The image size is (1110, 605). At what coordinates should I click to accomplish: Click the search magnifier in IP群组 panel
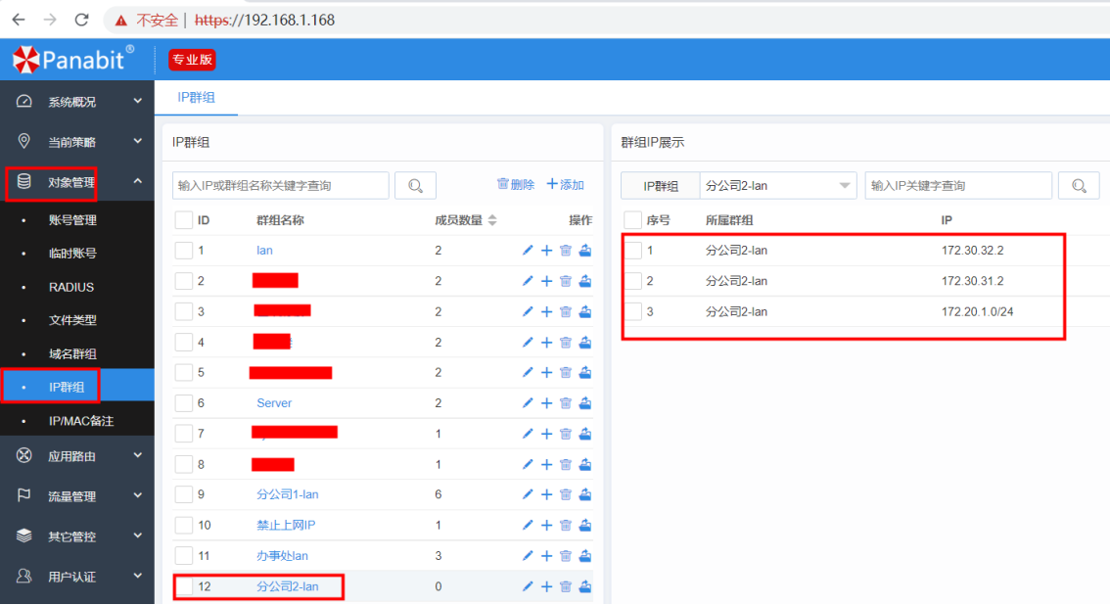coord(416,185)
